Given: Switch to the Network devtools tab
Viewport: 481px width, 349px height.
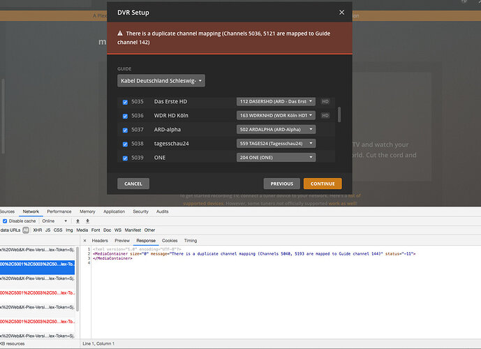Looking at the screenshot, I should [x=31, y=211].
